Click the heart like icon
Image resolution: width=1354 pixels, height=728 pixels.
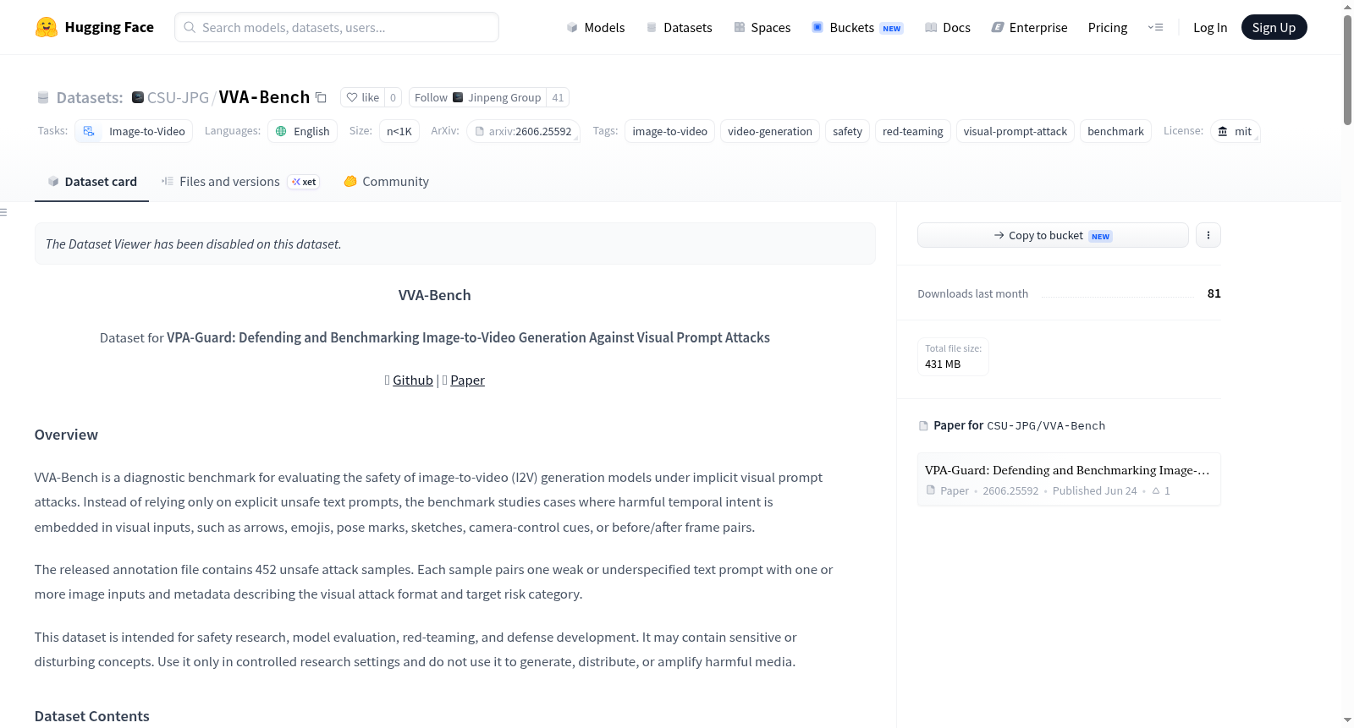(352, 97)
